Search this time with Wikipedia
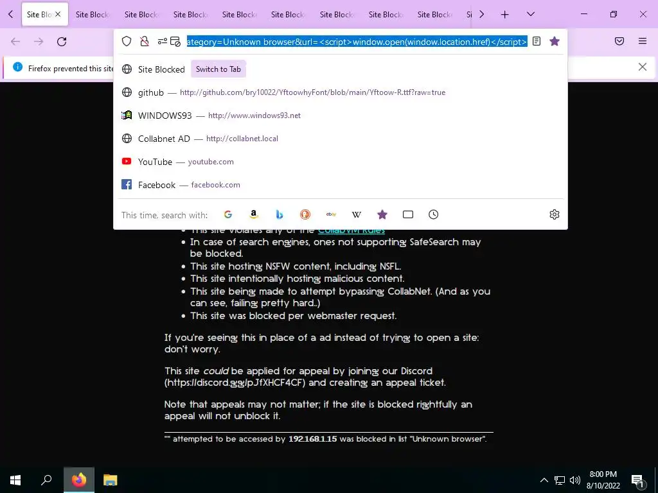Viewport: 658px width, 493px height. (356, 214)
